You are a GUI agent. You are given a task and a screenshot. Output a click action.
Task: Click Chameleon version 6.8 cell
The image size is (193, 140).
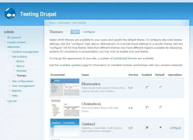coord(130,108)
